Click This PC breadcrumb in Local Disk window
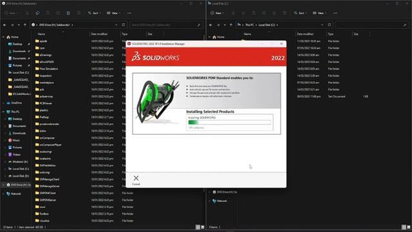The image size is (412, 232). pos(250,25)
